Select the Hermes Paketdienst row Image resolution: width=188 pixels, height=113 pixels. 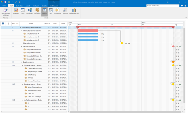click(34, 81)
